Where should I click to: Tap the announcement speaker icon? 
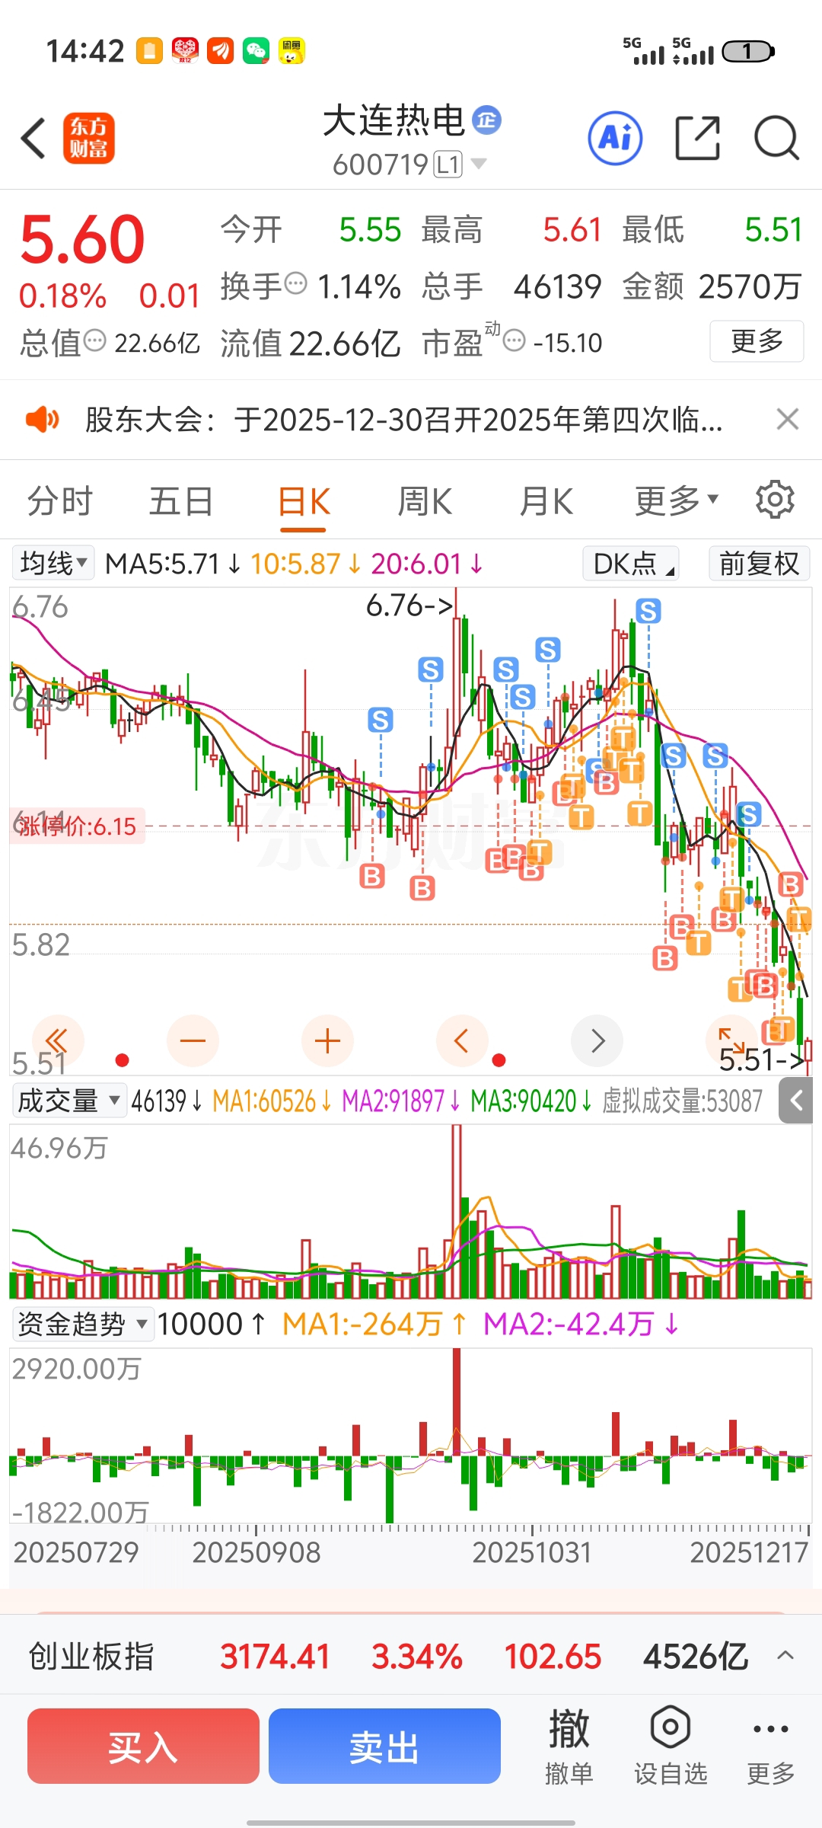coord(42,419)
